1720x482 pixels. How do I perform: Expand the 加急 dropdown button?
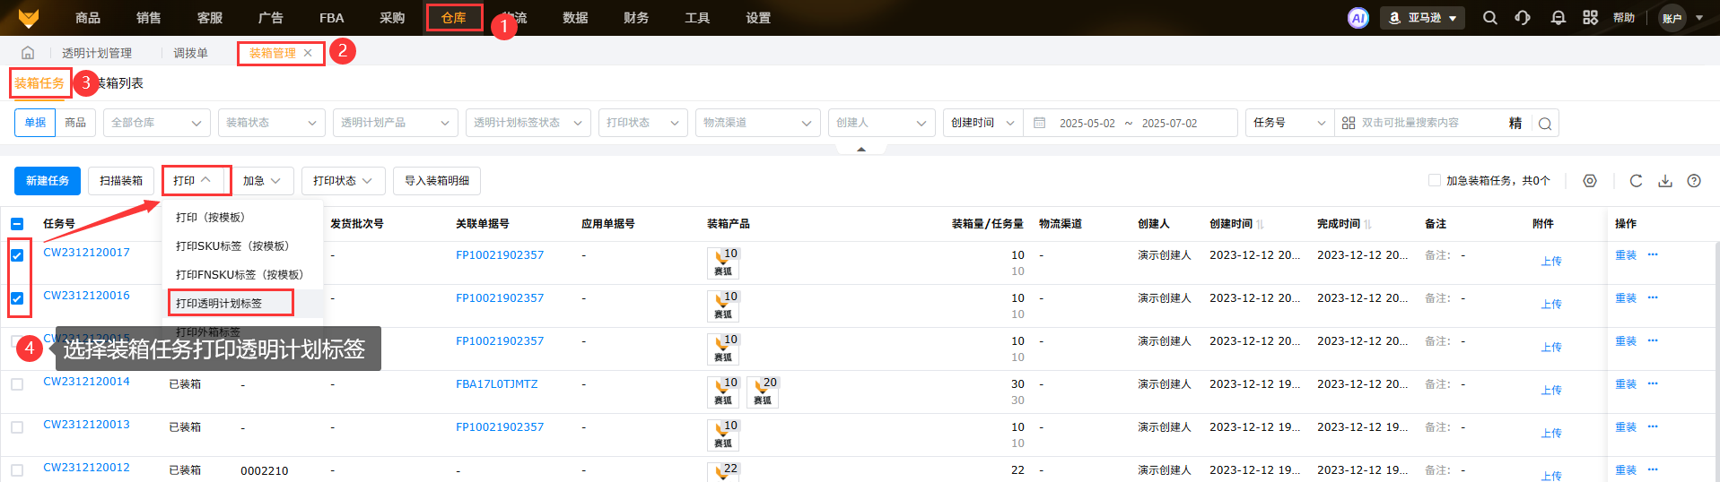pyautogui.click(x=262, y=181)
